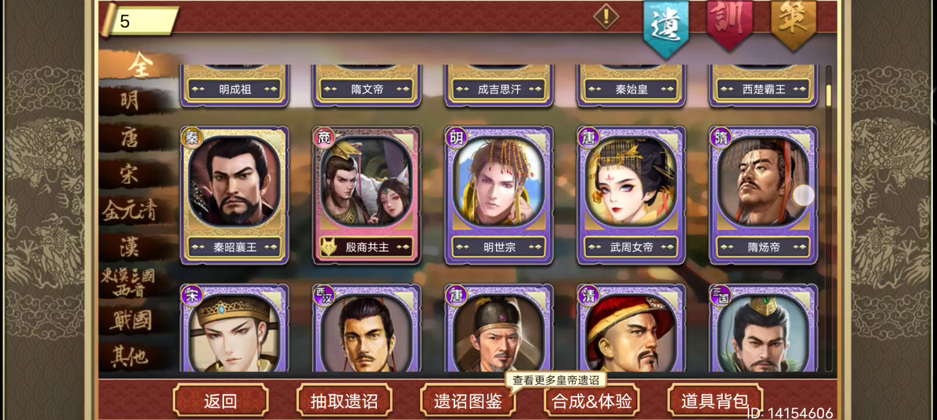Click the 返回 back button
Image resolution: width=937 pixels, height=420 pixels.
click(x=221, y=401)
